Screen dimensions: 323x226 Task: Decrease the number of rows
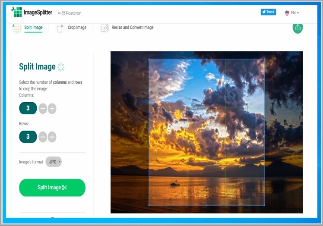click(x=43, y=137)
